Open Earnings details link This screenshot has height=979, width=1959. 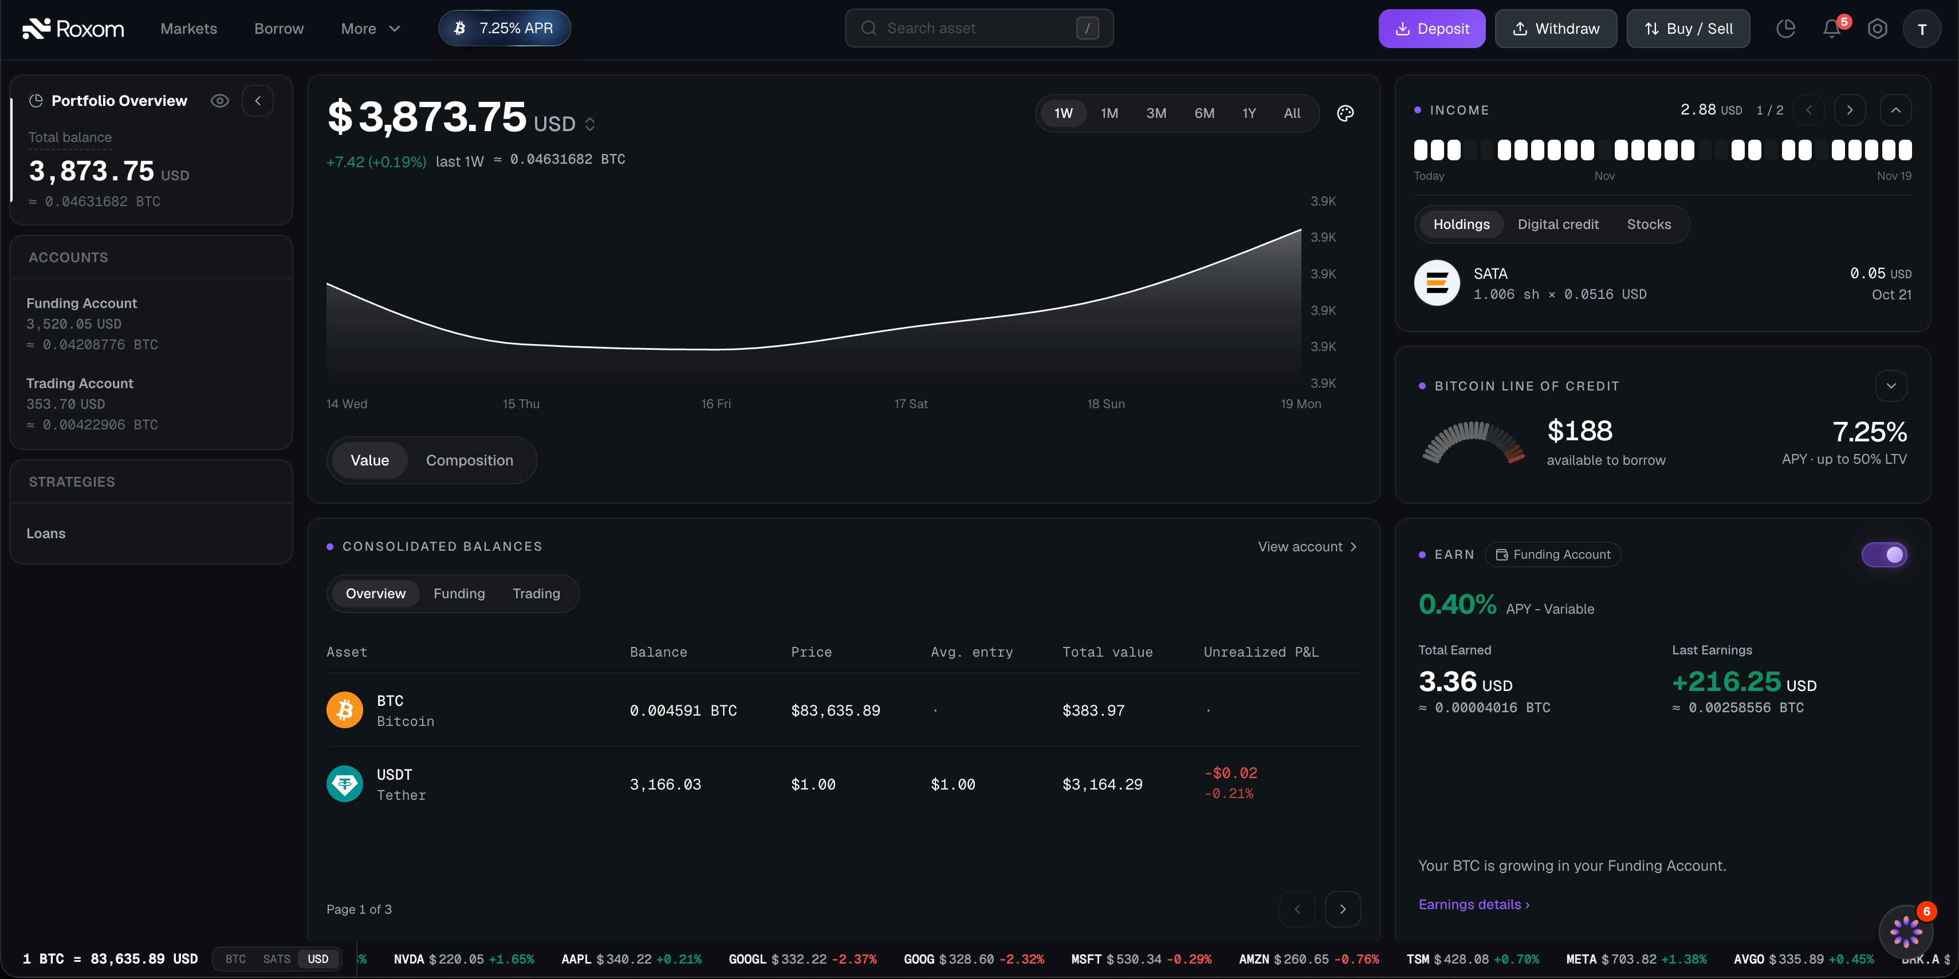point(1474,905)
